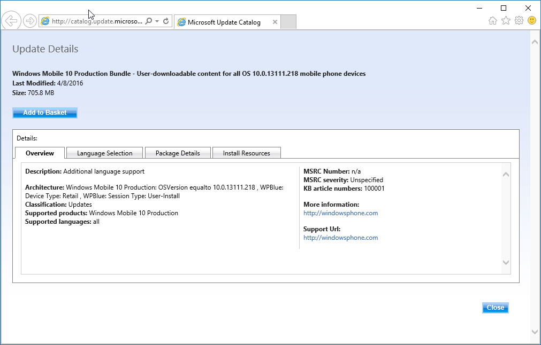541x345 pixels.
Task: Click details pane scroll up arrow
Action: pyautogui.click(x=506, y=174)
